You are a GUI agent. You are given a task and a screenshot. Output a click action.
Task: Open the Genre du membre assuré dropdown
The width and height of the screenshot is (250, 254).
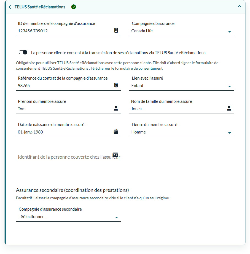tap(182, 132)
